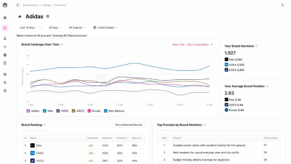Toggle Nike line checkbox in legend
The height and width of the screenshot is (164, 291).
pos(45,111)
